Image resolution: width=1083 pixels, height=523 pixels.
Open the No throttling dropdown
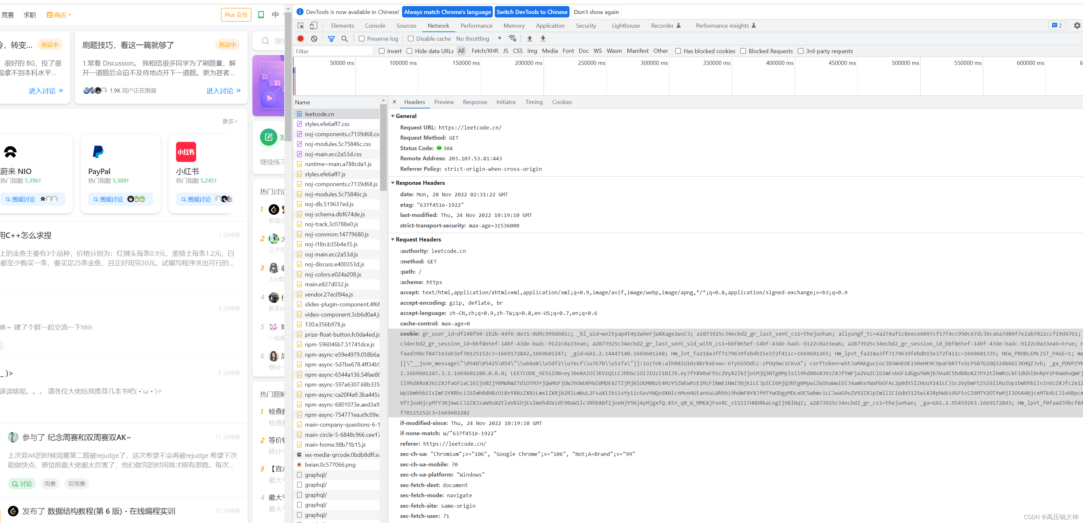[478, 38]
